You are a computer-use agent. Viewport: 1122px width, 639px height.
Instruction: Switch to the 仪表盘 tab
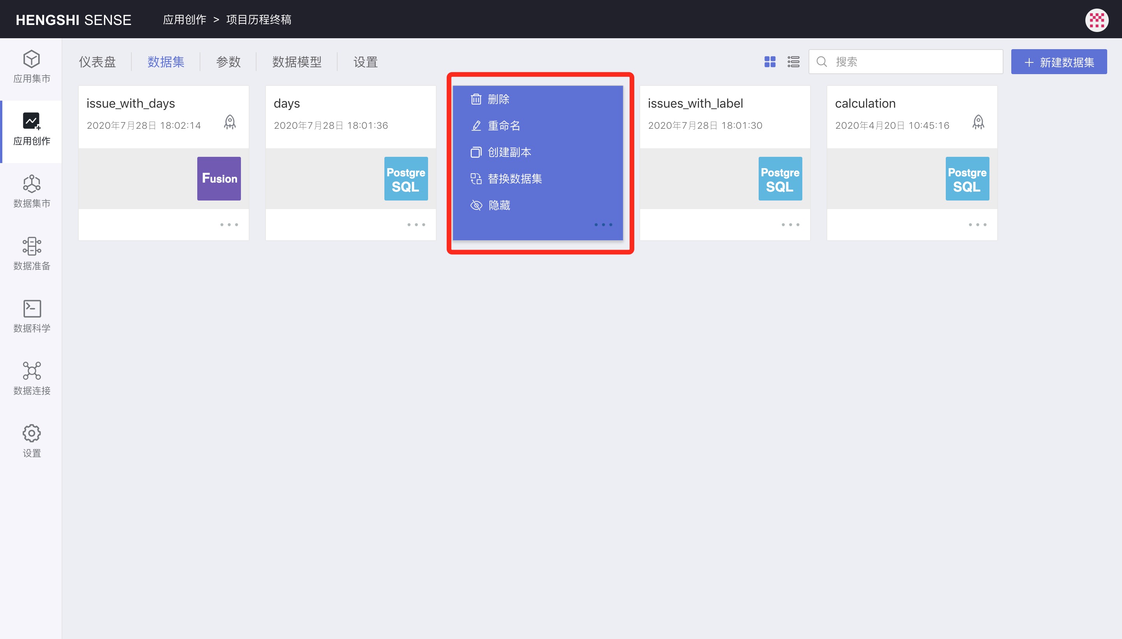(97, 62)
